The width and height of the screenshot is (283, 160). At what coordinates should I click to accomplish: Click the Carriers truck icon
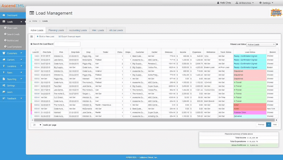click(x=4, y=60)
